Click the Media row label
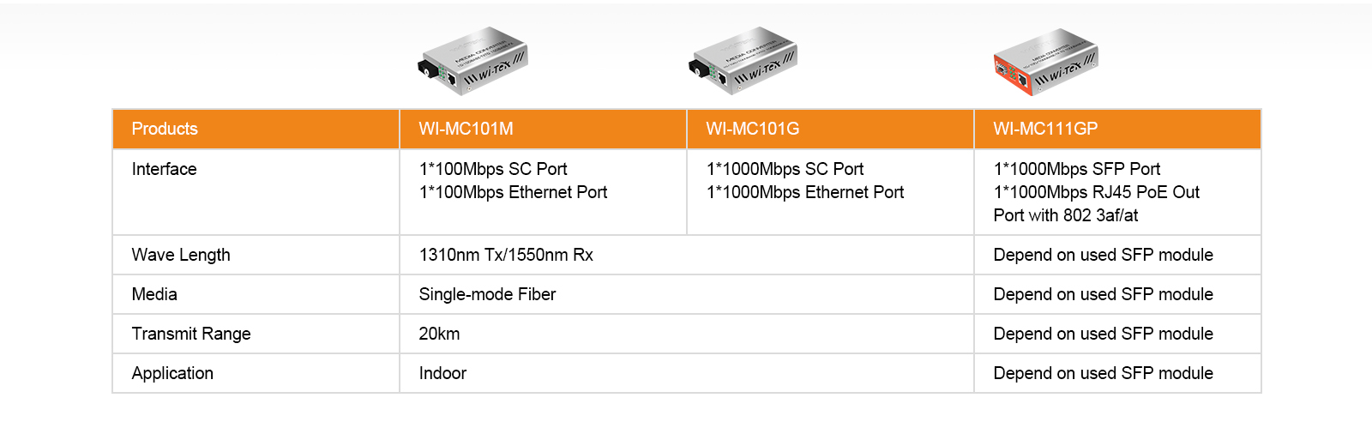The height and width of the screenshot is (434, 1372). (154, 294)
